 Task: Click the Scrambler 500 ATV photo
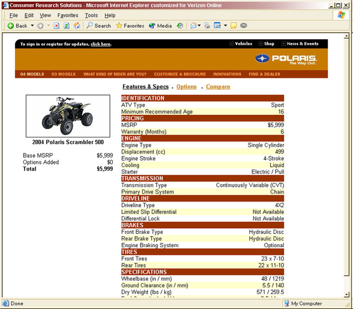pos(68,116)
